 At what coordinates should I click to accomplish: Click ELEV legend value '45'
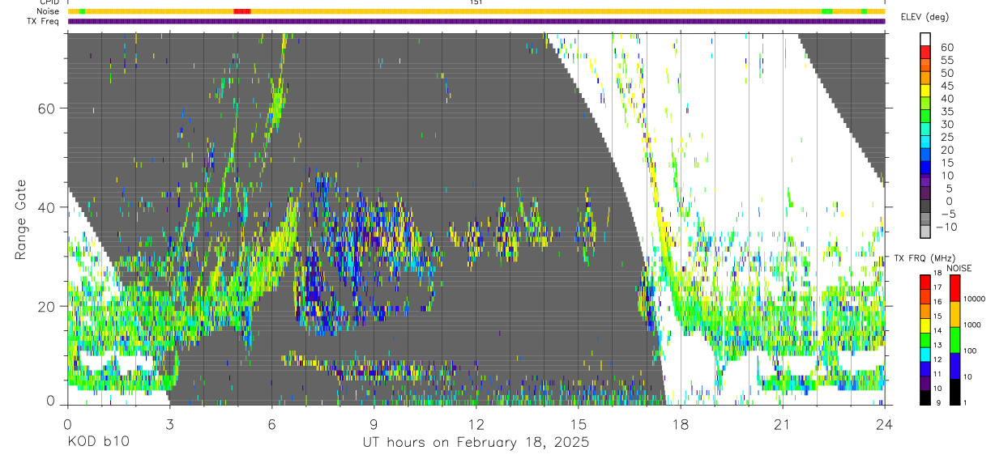pos(946,86)
